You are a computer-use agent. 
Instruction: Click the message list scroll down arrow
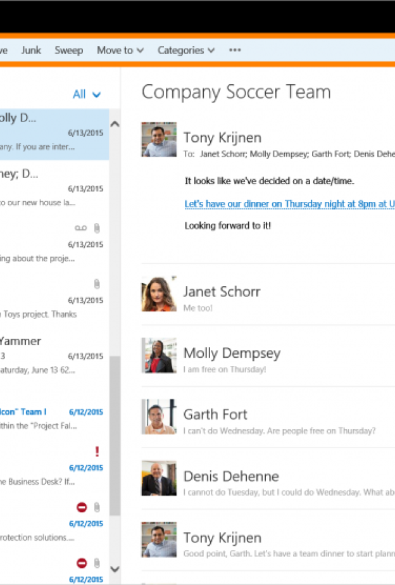point(115,569)
